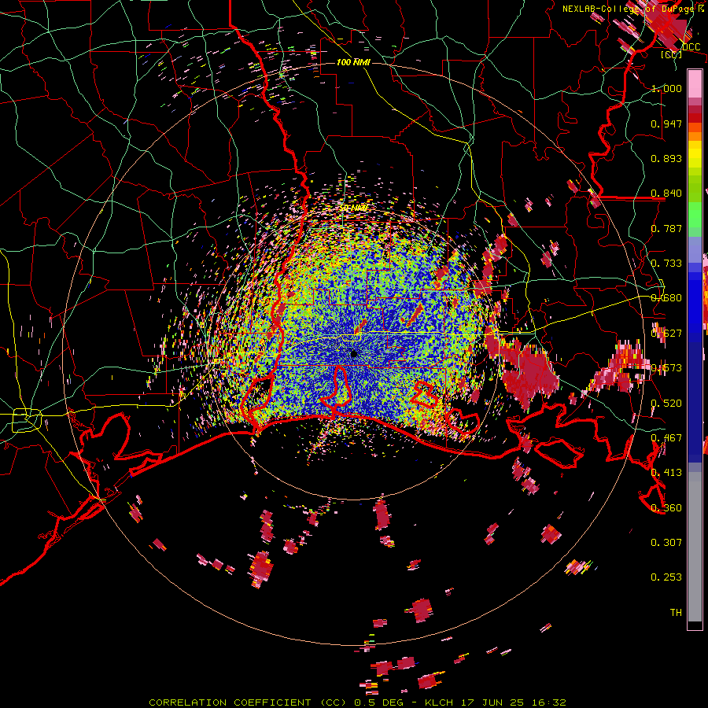This screenshot has width=708, height=708.
Task: Click the "50 NMI" range ring label
Action: [353, 208]
